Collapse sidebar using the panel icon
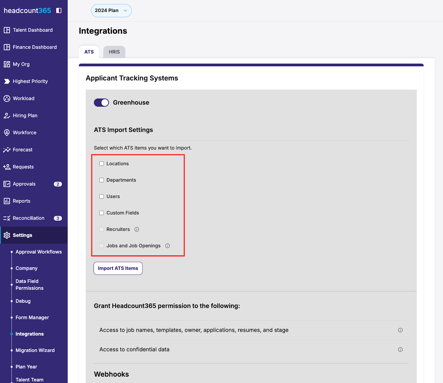 [59, 11]
